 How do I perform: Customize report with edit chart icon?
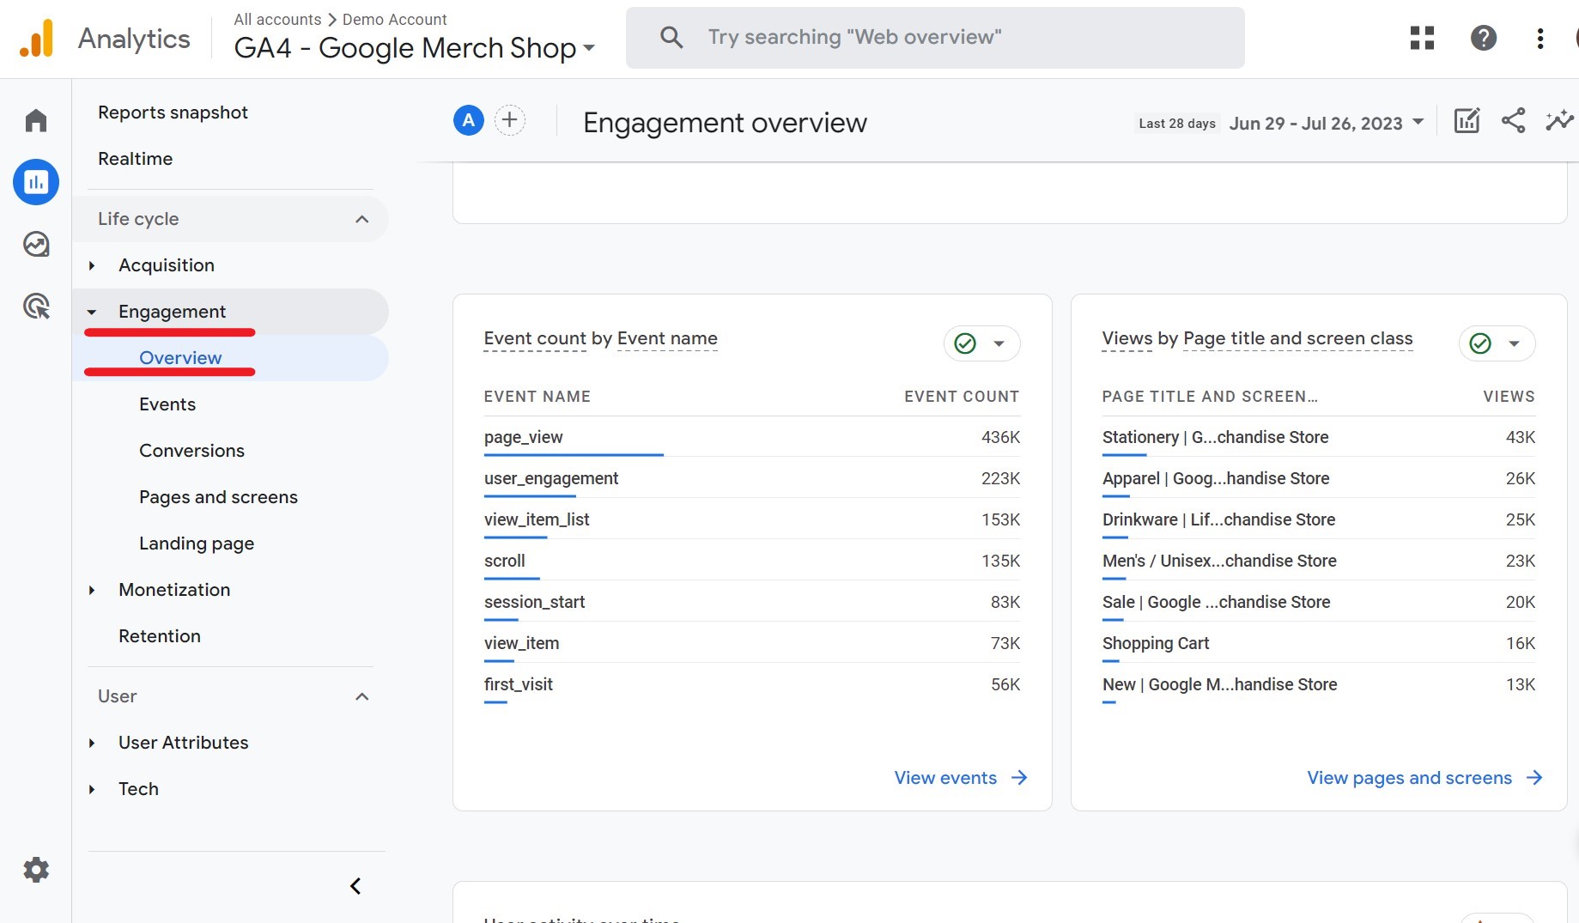pyautogui.click(x=1467, y=120)
